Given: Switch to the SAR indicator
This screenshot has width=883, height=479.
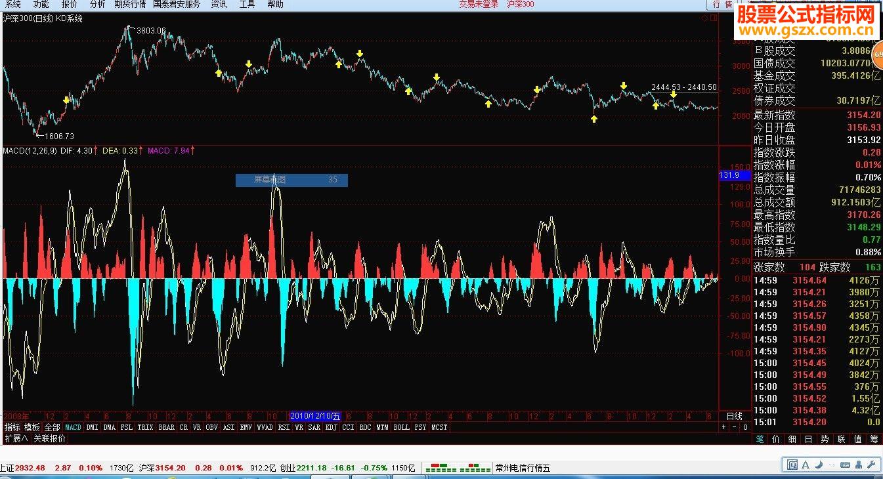Looking at the screenshot, I should click(314, 427).
